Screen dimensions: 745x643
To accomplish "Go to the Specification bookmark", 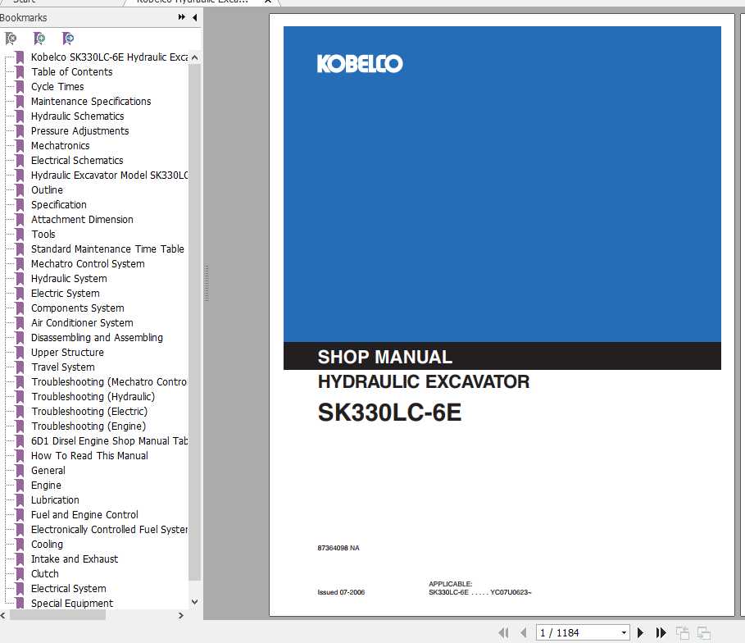I will [59, 204].
